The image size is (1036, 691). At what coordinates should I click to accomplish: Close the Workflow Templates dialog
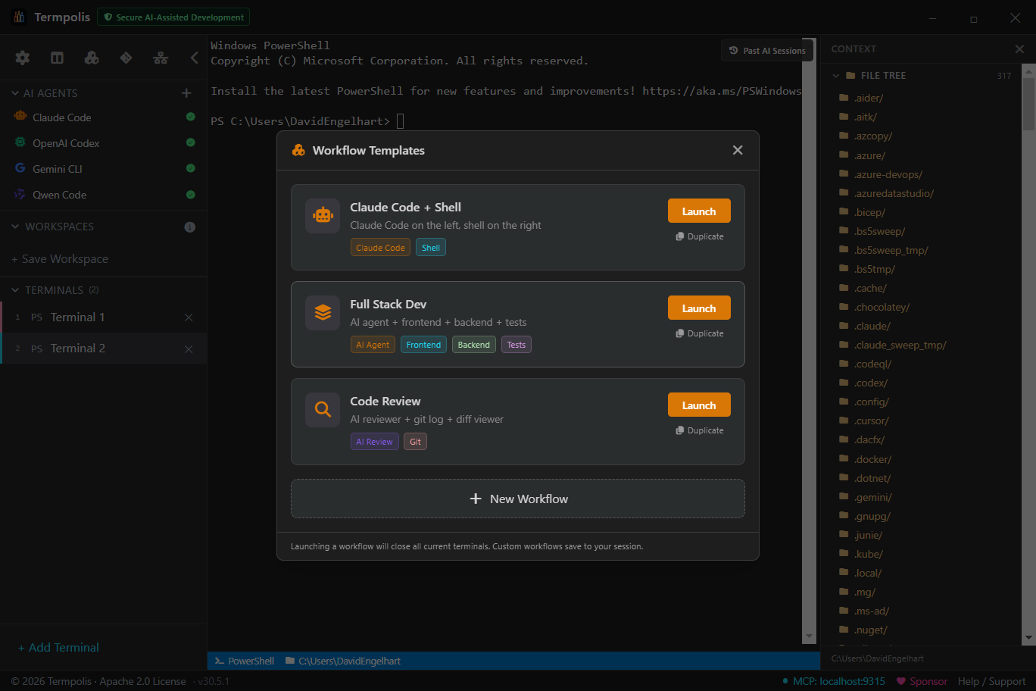point(738,150)
